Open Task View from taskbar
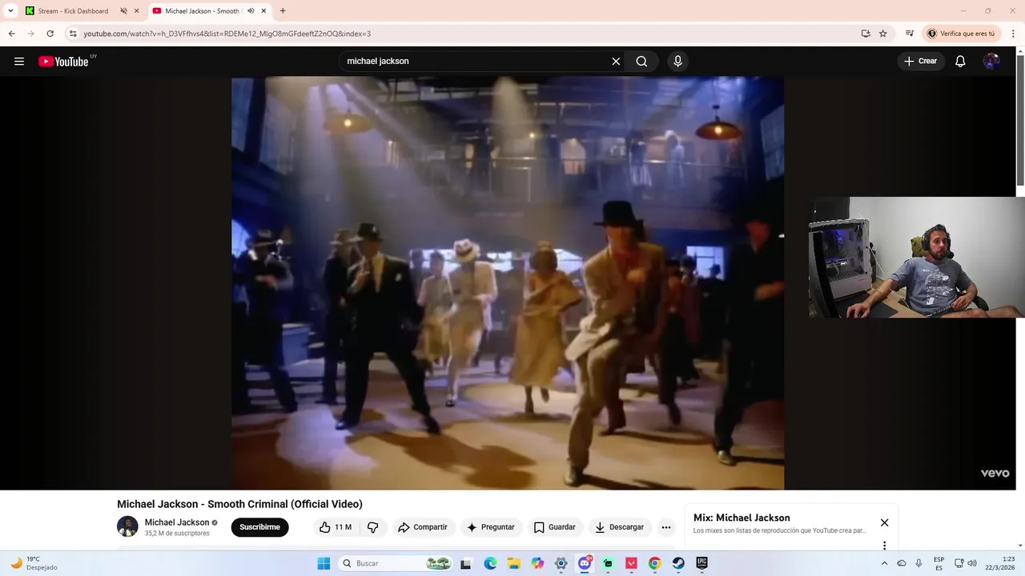The width and height of the screenshot is (1025, 576). pyautogui.click(x=466, y=563)
